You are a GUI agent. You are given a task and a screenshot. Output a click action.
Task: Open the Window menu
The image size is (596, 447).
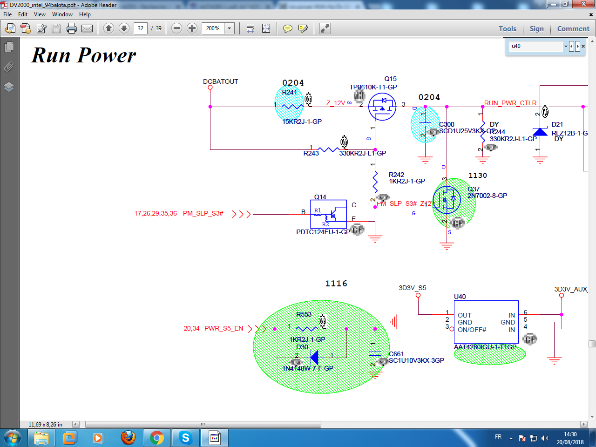coord(62,14)
